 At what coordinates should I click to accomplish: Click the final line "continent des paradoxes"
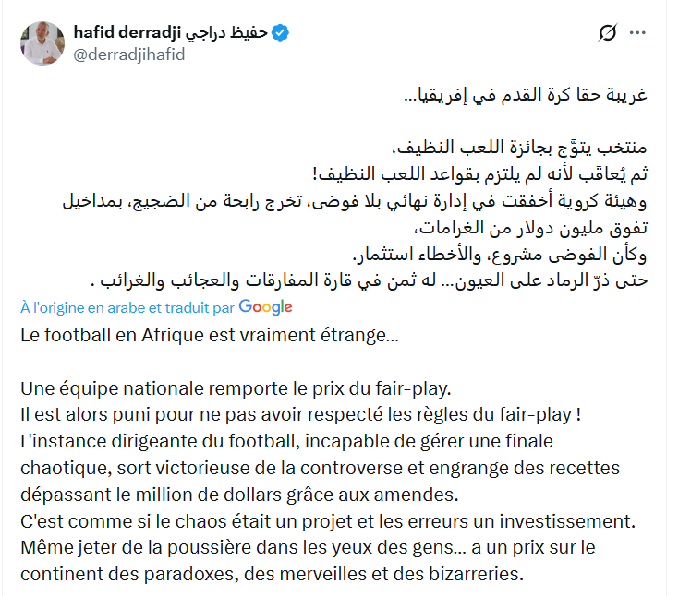pos(272,574)
